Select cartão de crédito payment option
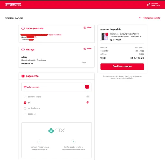Viewport: 165px width, 162px height. click(25, 97)
